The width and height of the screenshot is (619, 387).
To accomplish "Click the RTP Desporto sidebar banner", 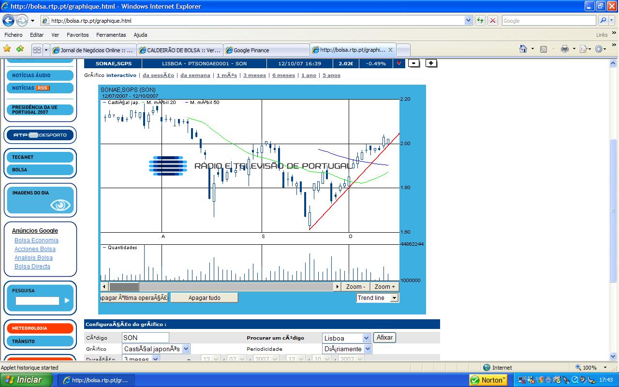I will pos(41,135).
